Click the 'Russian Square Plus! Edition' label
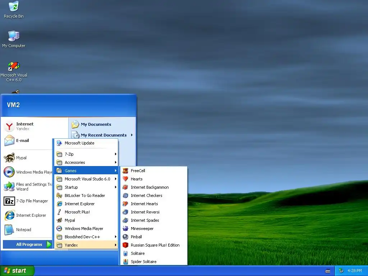This screenshot has height=276, width=368. pos(155,245)
